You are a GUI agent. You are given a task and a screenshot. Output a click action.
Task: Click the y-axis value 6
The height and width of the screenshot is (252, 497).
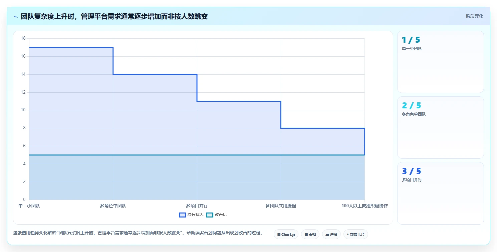tap(24, 146)
